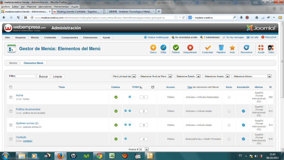Click the Comprobar checkmark icon
284x160 pixels.
pos(208,48)
